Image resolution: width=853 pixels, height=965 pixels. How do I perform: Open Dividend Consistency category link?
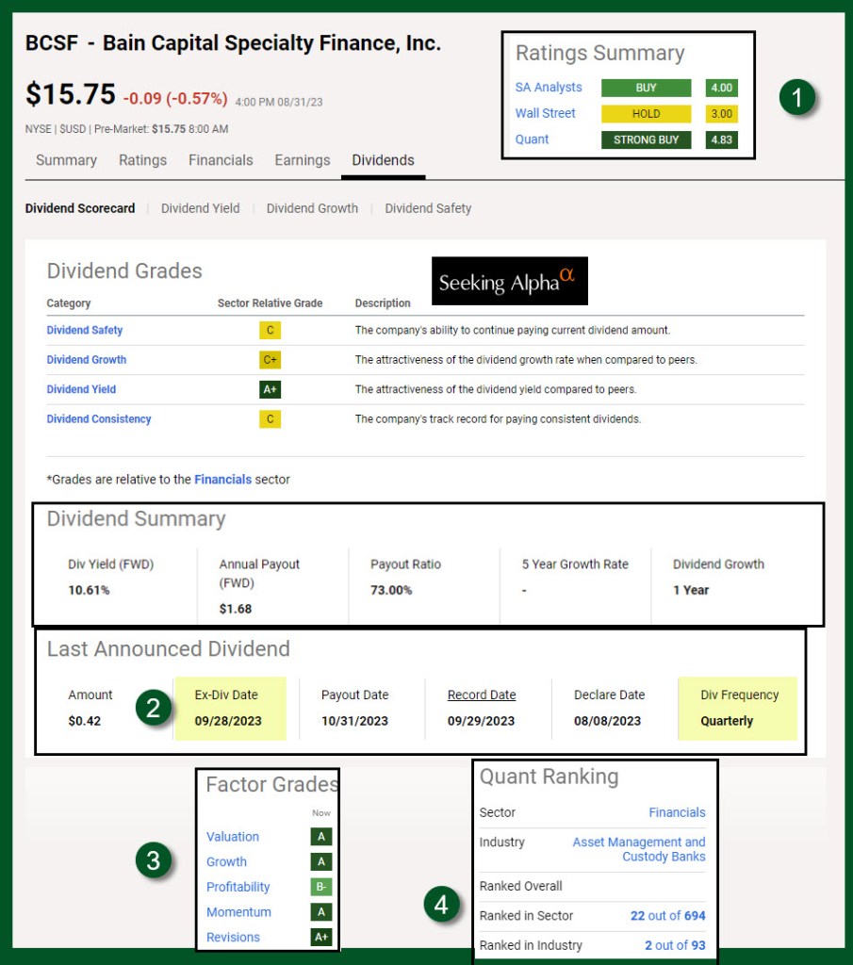(x=99, y=419)
